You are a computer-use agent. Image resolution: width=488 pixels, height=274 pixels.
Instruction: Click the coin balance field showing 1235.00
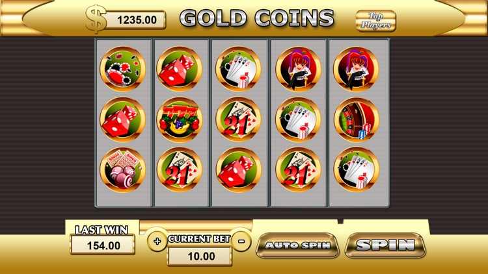point(136,20)
